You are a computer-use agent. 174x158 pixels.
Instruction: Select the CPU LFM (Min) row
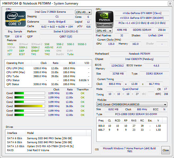click(x=48, y=68)
